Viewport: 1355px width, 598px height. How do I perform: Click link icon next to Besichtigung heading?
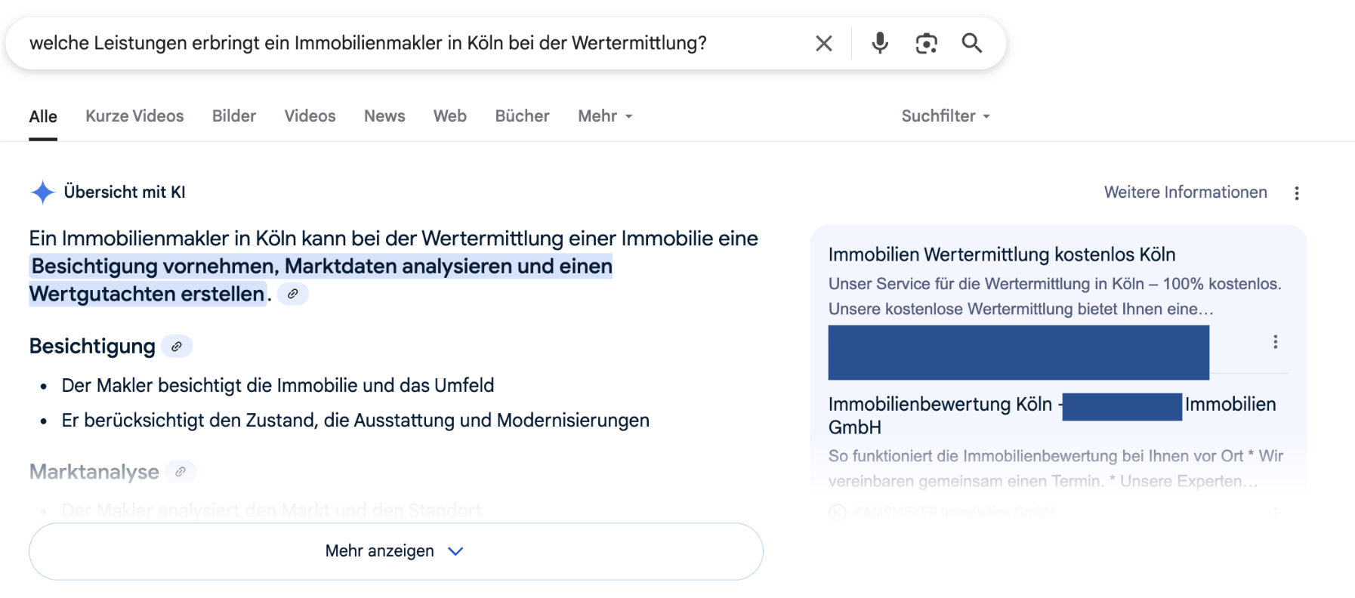(x=177, y=347)
